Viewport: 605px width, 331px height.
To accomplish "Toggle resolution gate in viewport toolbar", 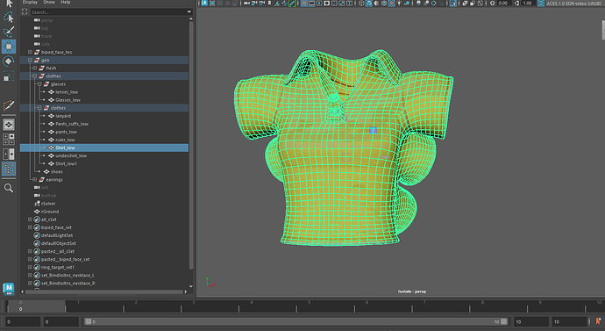I will pyautogui.click(x=319, y=4).
